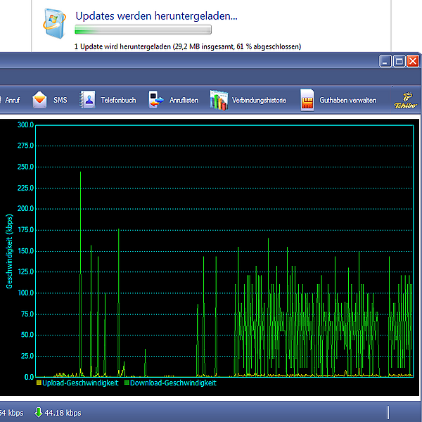422x422 pixels.
Task: Select the Anruf toolbar label
Action: click(13, 101)
